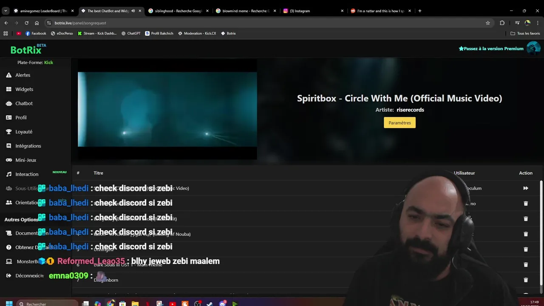Click the Spiritbox music video player
The width and height of the screenshot is (544, 306).
(x=167, y=109)
